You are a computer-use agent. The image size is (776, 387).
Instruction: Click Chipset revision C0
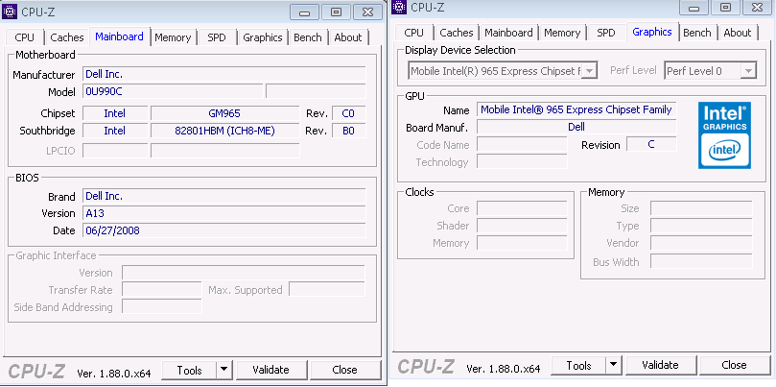349,113
